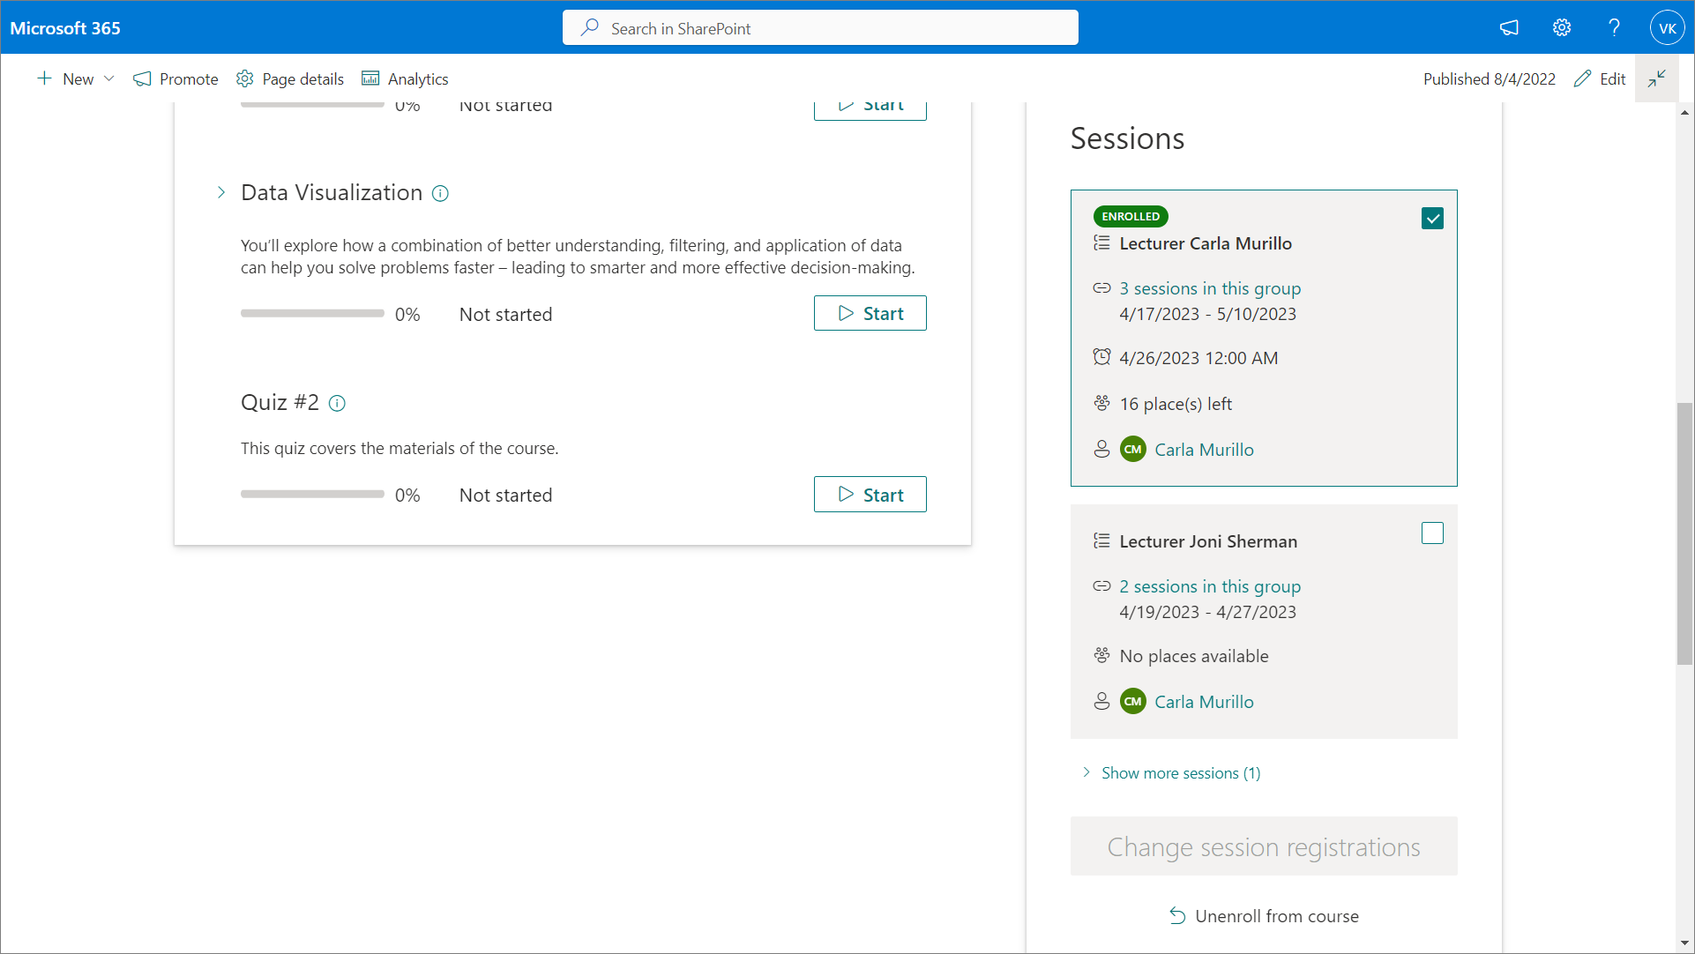Viewport: 1695px width, 954px height.
Task: Open Page details in command bar
Action: point(290,78)
